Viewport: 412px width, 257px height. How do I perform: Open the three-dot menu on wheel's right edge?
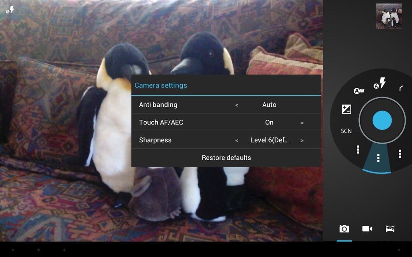[x=400, y=154]
